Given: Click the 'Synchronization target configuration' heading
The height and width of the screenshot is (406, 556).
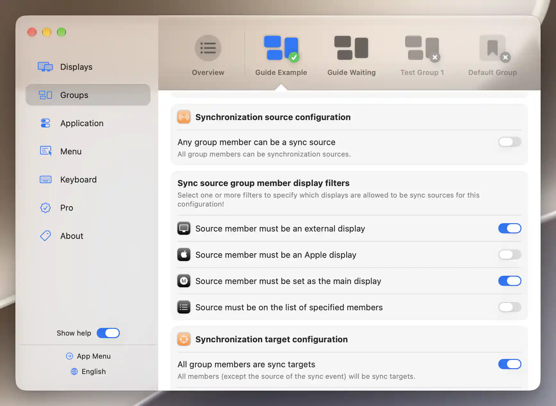Looking at the screenshot, I should (271, 339).
